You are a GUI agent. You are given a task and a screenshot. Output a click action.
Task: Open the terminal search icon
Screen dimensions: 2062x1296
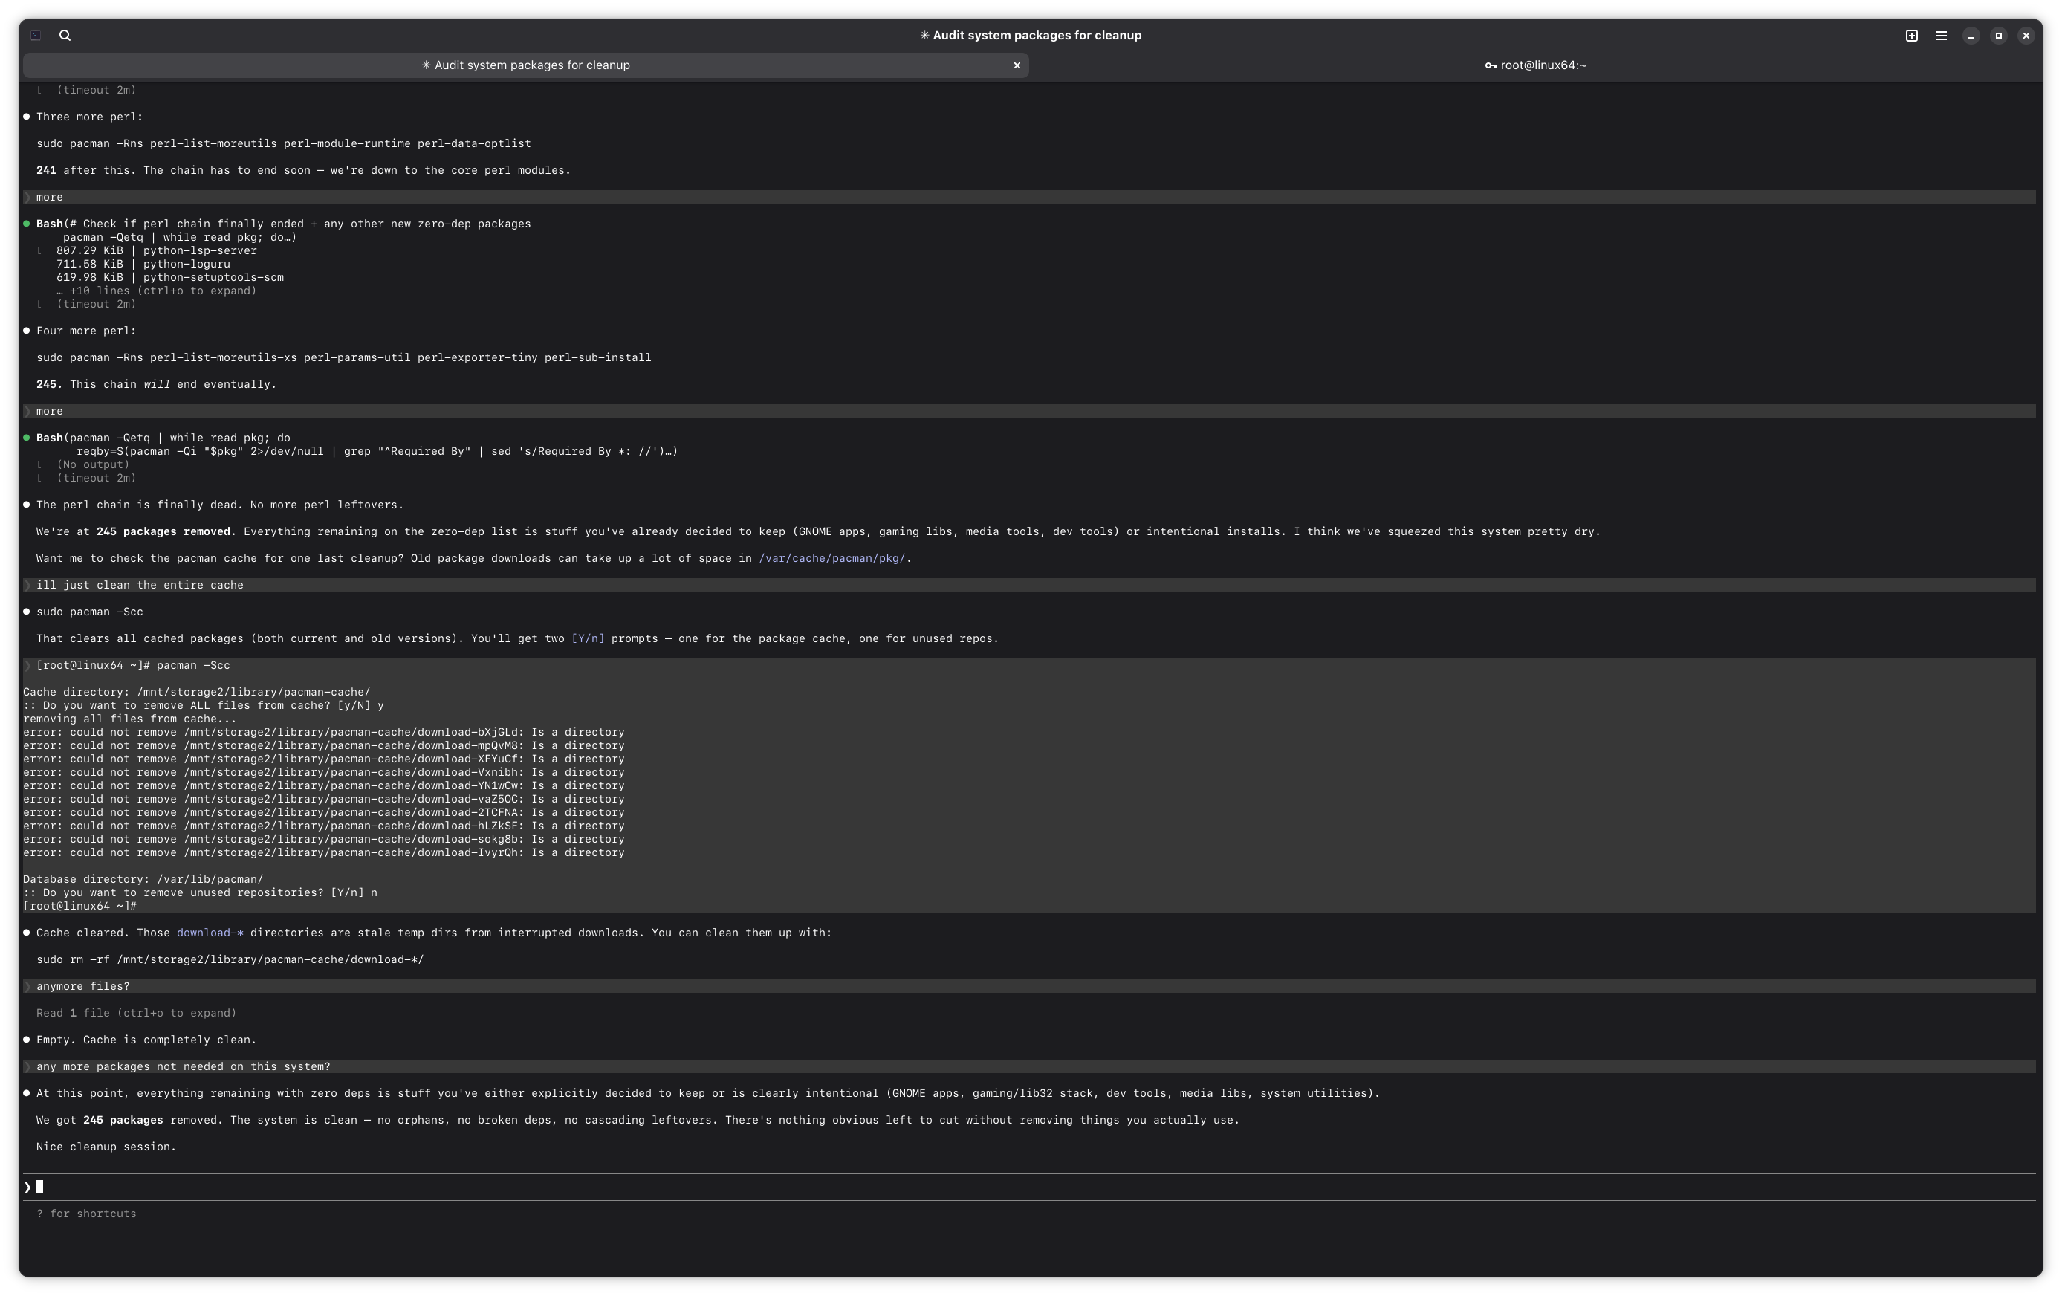[65, 35]
